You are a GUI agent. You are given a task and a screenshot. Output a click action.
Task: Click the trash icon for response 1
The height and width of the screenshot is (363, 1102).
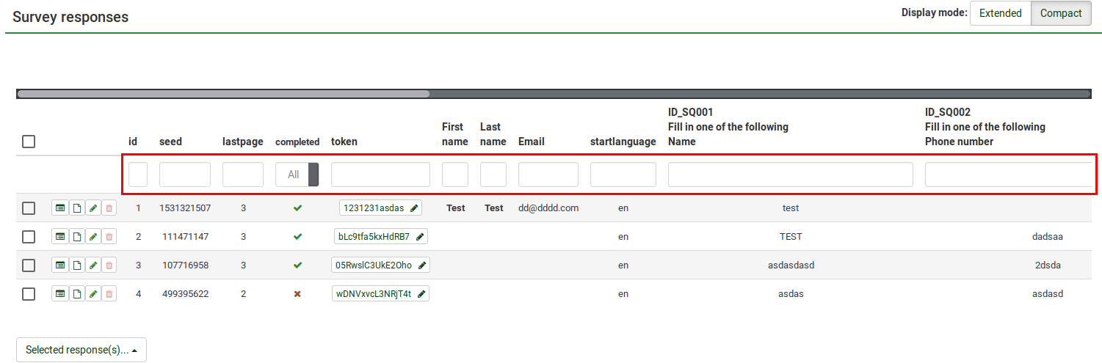[109, 208]
